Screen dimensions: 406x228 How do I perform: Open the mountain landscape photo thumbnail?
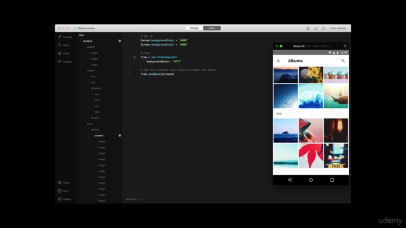coord(286,75)
